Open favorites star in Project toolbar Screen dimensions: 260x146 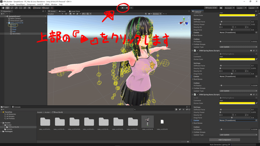[183, 110]
